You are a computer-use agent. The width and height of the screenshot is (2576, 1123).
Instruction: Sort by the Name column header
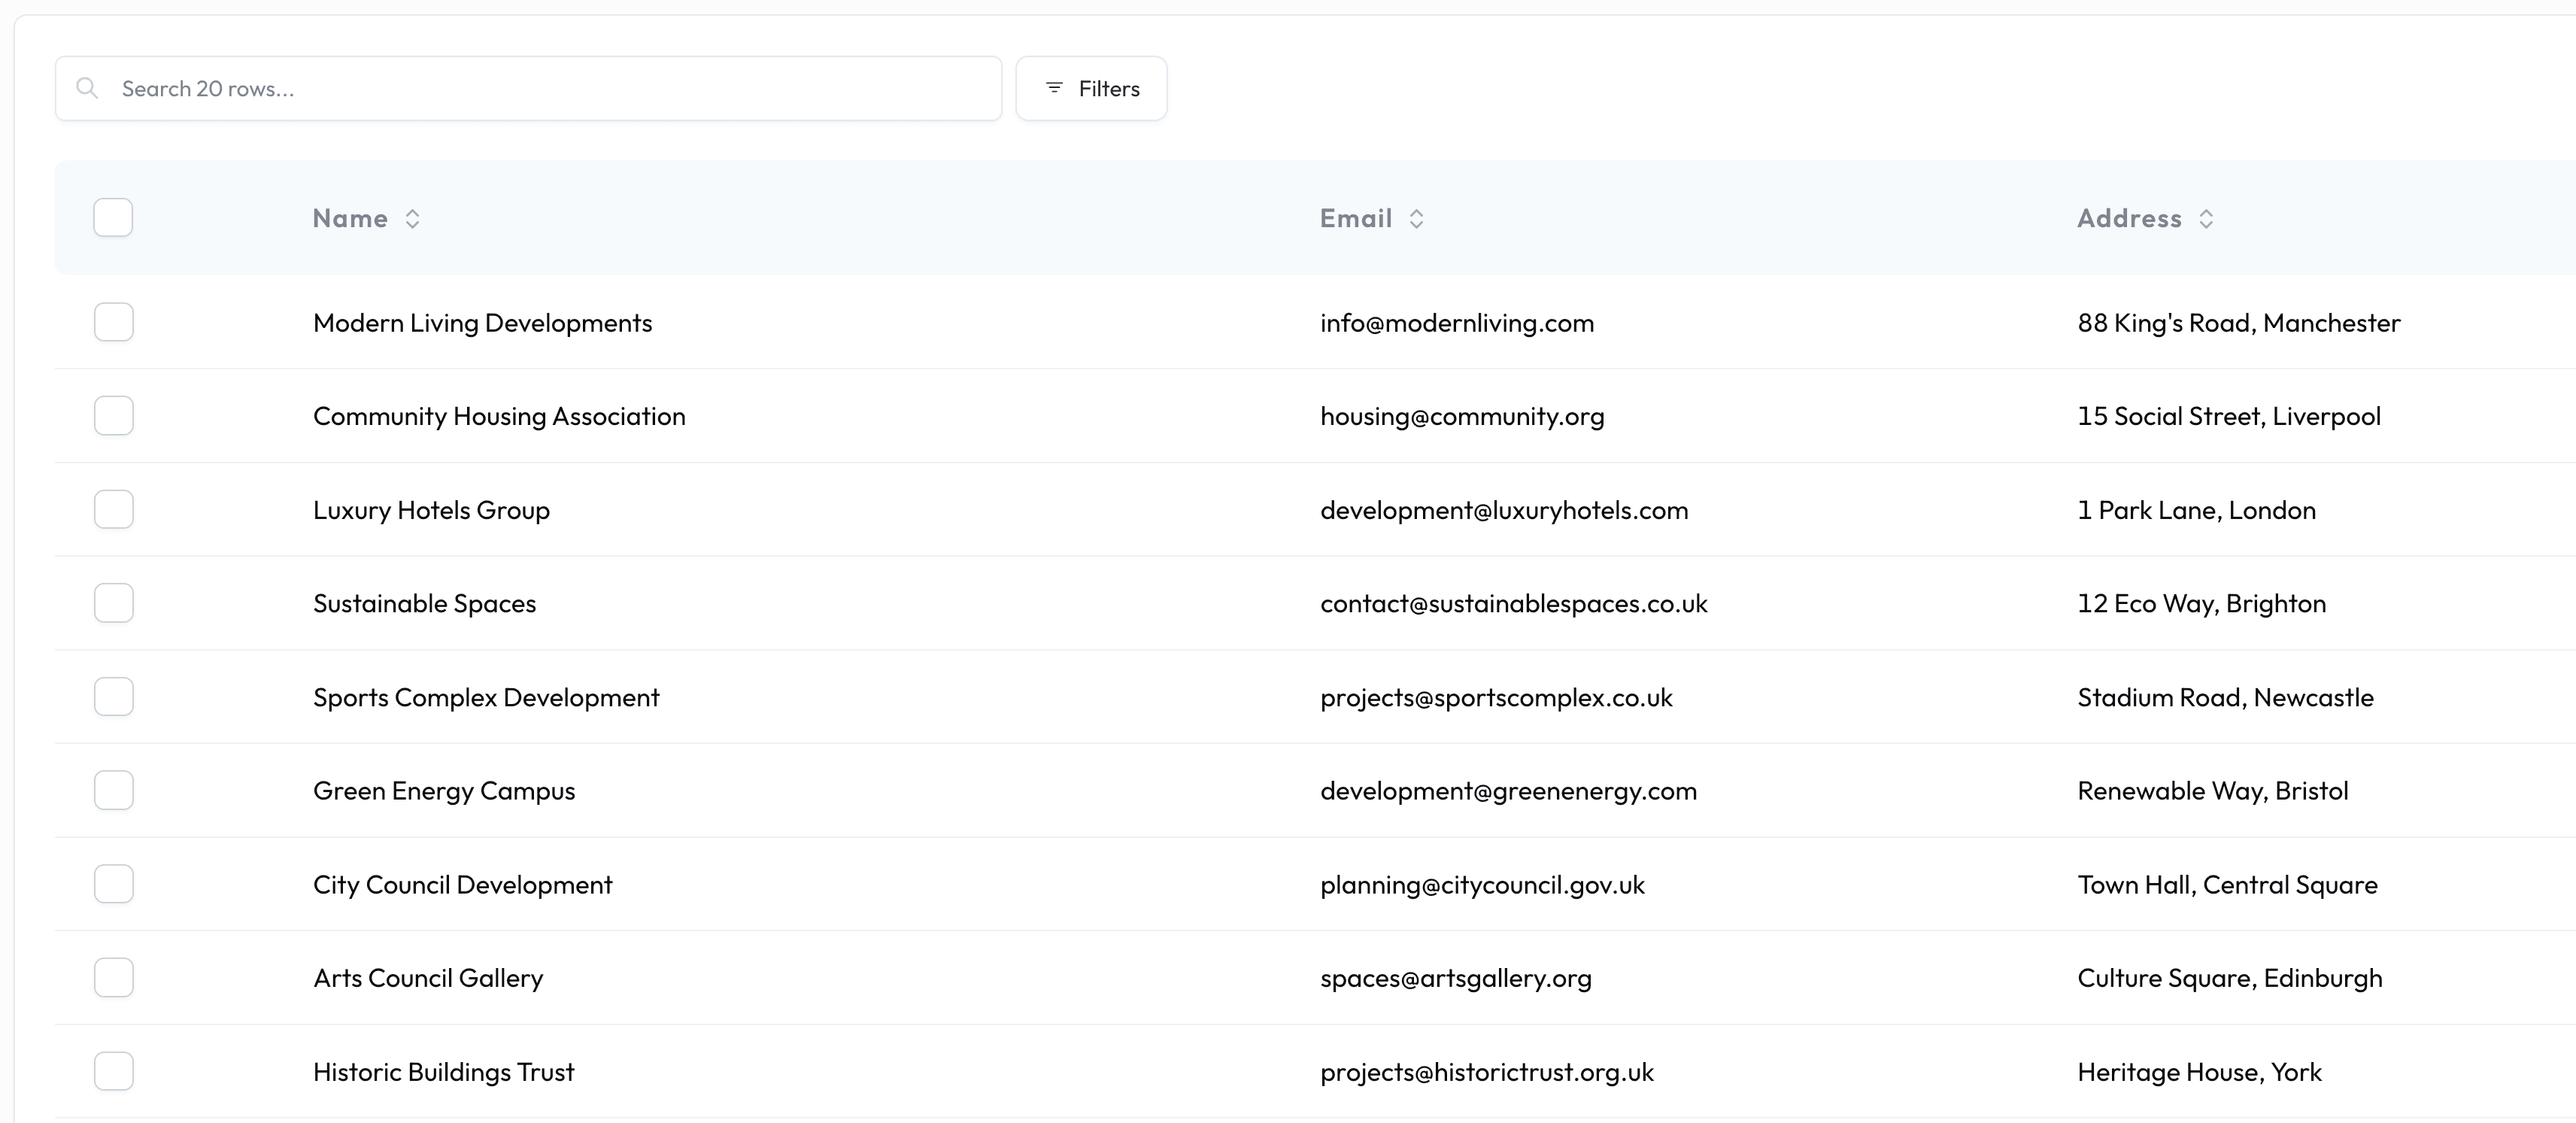350,219
